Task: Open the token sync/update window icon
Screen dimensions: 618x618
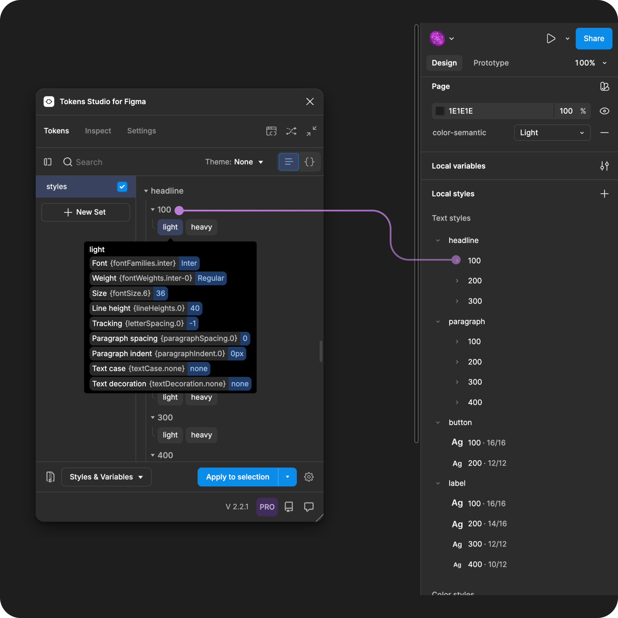Action: [x=271, y=131]
